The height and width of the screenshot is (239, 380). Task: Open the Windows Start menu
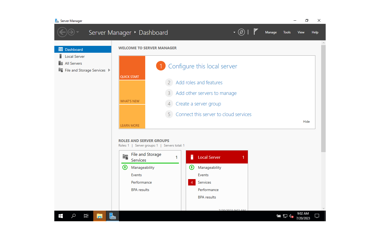(x=61, y=216)
